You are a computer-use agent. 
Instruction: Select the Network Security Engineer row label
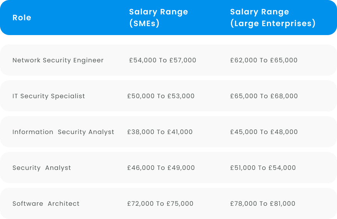[58, 60]
